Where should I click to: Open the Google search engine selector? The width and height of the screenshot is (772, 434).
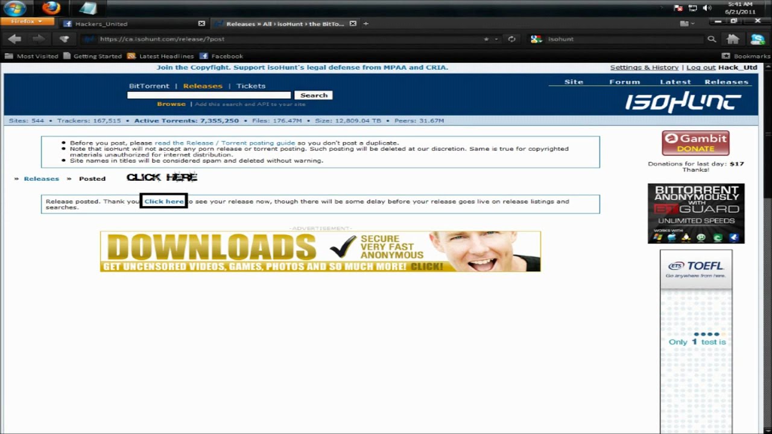tap(536, 39)
